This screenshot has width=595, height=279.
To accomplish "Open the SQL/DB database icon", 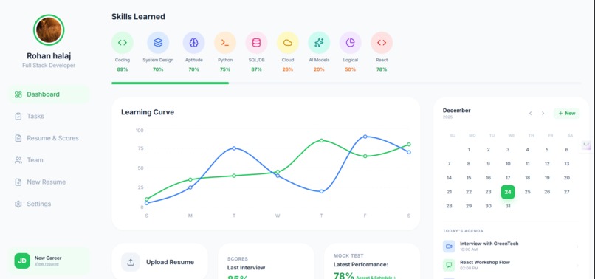I will coord(256,43).
